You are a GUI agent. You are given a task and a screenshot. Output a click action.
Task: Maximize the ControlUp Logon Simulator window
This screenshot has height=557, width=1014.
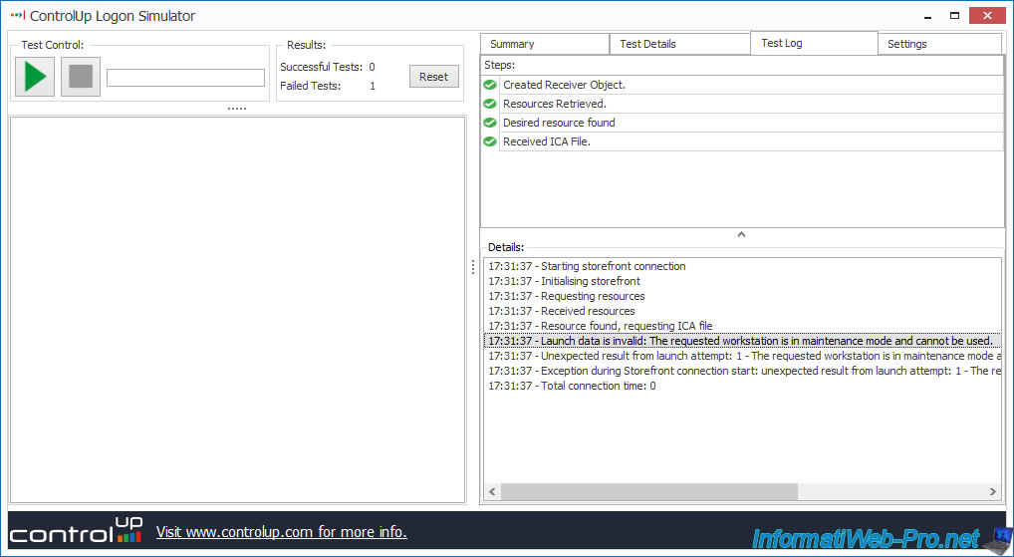point(954,16)
